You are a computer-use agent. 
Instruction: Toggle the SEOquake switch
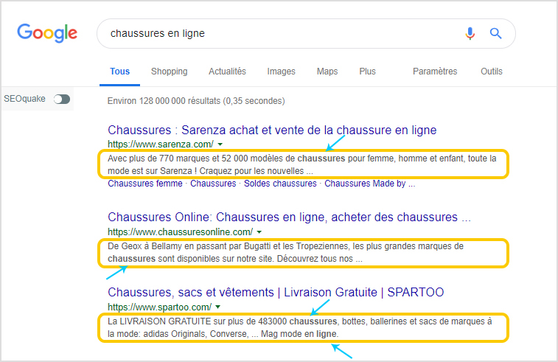[62, 99]
